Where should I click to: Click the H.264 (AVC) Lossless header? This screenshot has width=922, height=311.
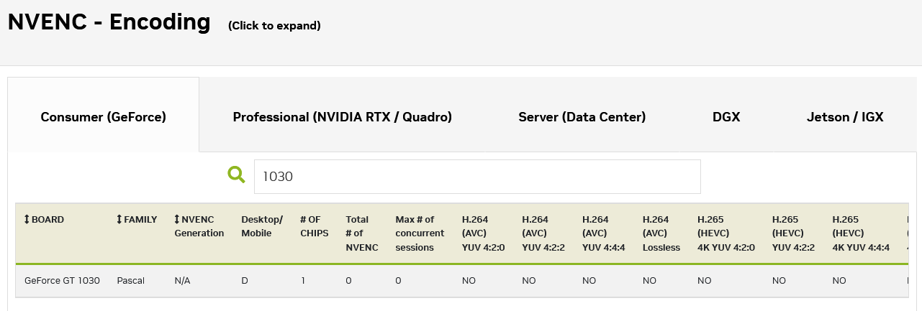click(x=661, y=233)
